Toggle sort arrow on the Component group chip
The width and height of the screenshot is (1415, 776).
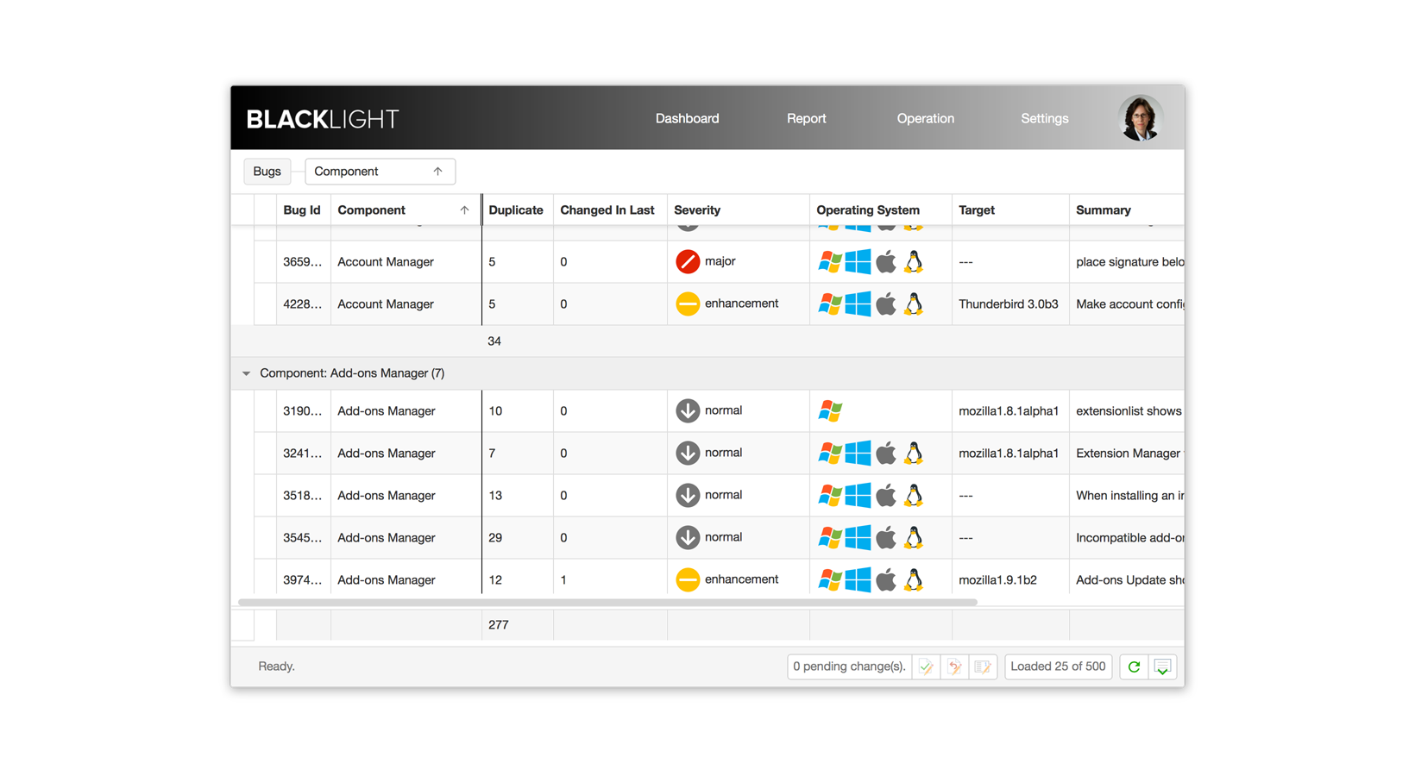click(x=437, y=172)
